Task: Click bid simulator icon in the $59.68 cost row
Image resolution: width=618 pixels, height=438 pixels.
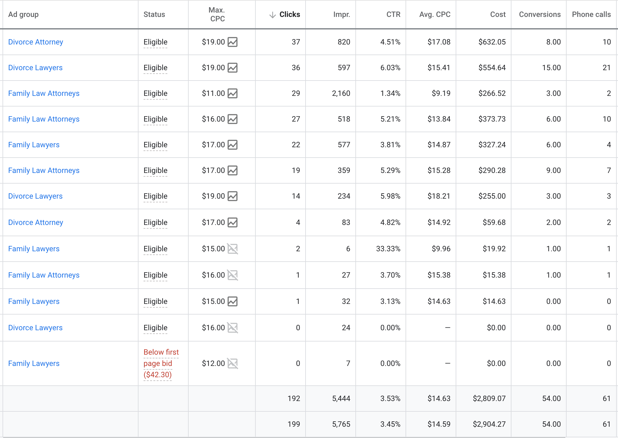Action: 233,222
